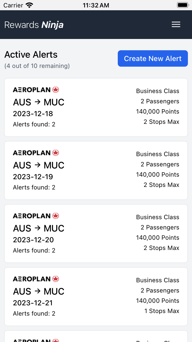The width and height of the screenshot is (192, 342).
Task: Tap the battery icon in the status bar
Action: [183, 5]
